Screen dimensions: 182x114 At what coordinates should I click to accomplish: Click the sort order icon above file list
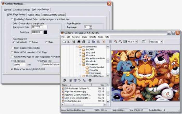[x=84, y=80]
